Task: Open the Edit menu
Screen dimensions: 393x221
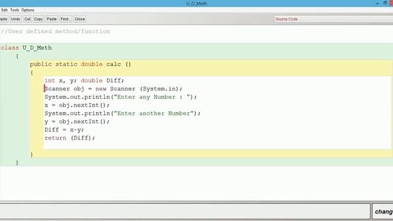Action: click(4, 10)
